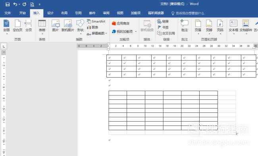Switch to the 审阅 (Review) tab

pyautogui.click(x=106, y=13)
